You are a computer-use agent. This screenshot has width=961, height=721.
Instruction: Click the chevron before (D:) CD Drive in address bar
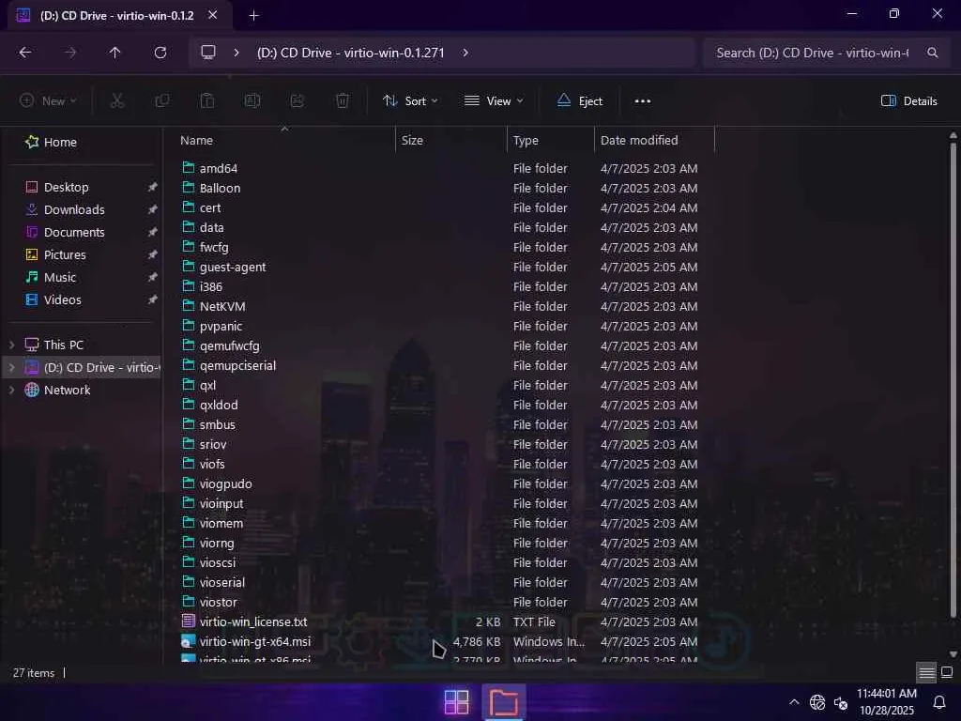pyautogui.click(x=236, y=53)
